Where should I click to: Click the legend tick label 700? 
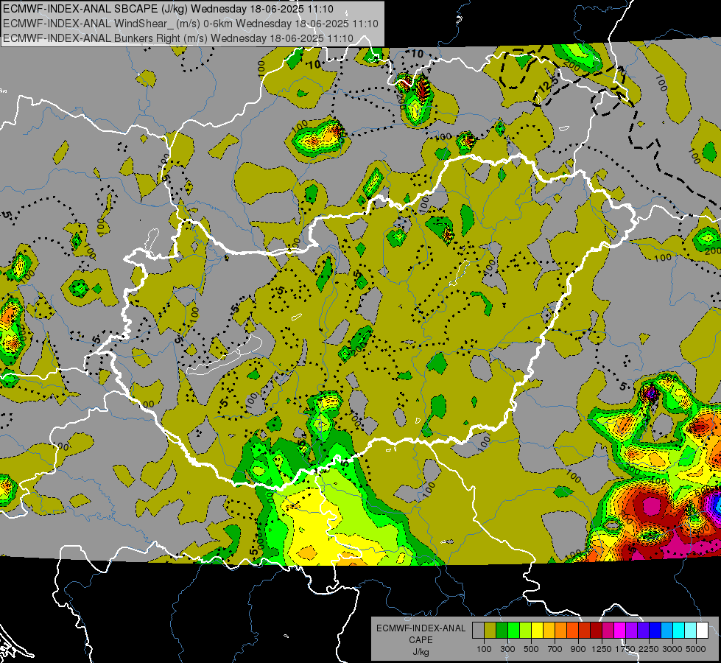tap(555, 649)
